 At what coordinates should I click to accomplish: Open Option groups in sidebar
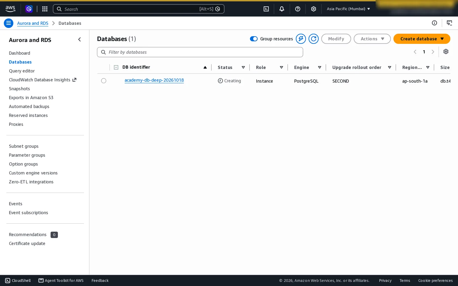(23, 164)
